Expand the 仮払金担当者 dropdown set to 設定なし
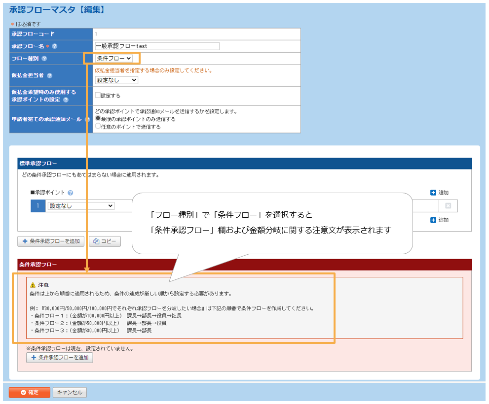This screenshot has height=404, width=489. click(x=116, y=80)
